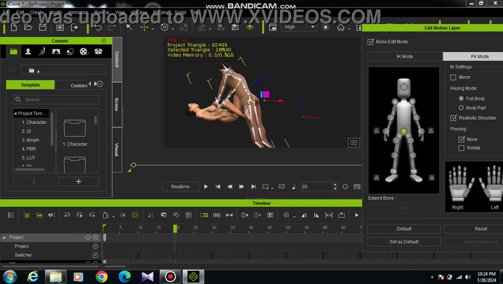The width and height of the screenshot is (503, 284).
Task: Open the Animation menu
Action: pos(78,12)
